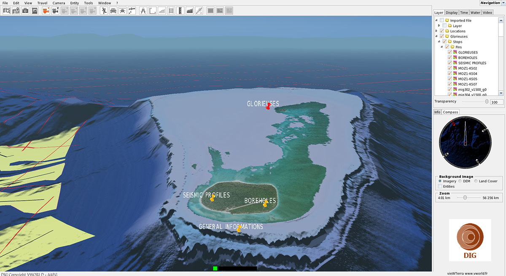
Task: Select the DEM background radio button
Action: click(x=460, y=181)
